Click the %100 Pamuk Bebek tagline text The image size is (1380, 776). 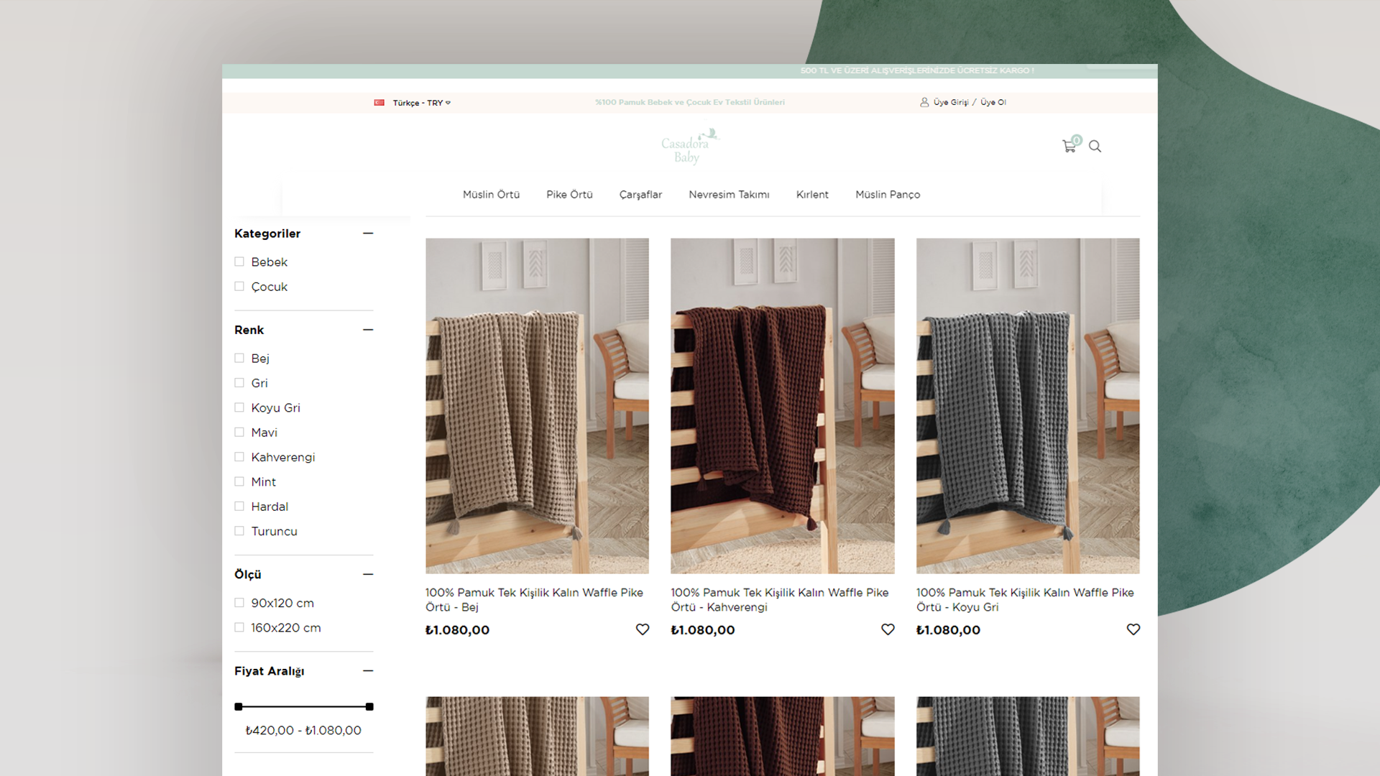click(690, 102)
